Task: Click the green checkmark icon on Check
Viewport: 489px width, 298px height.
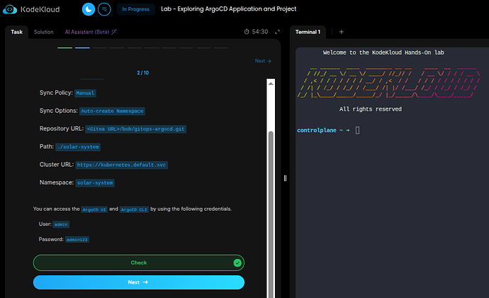Action: point(237,263)
